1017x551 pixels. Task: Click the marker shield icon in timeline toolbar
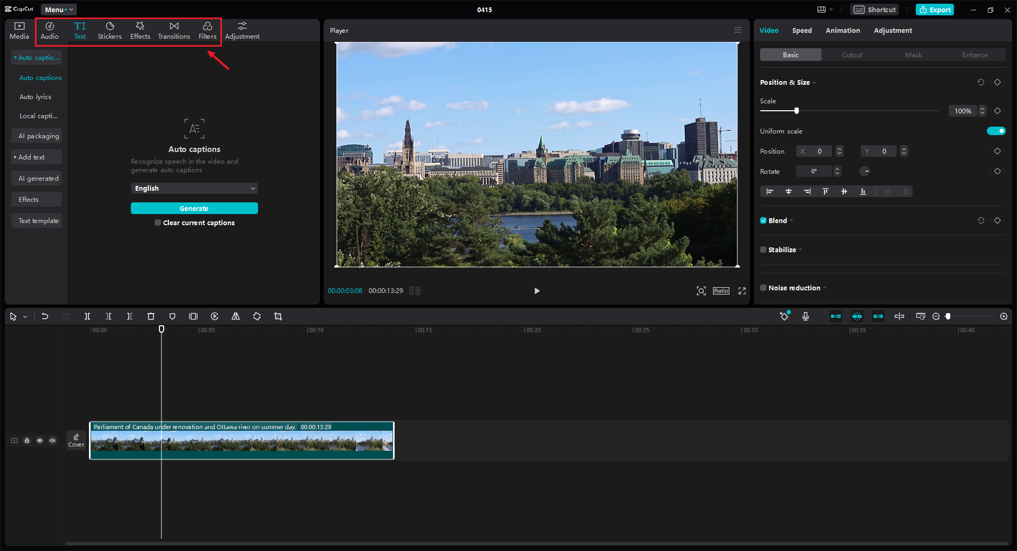tap(172, 316)
